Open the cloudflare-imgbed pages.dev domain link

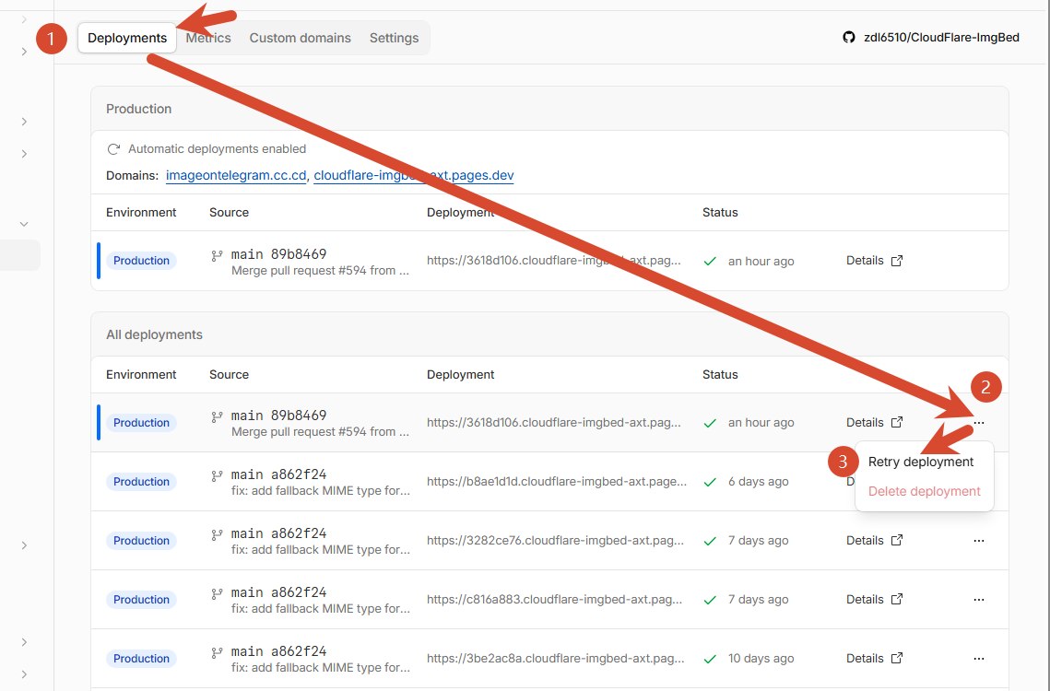tap(413, 175)
